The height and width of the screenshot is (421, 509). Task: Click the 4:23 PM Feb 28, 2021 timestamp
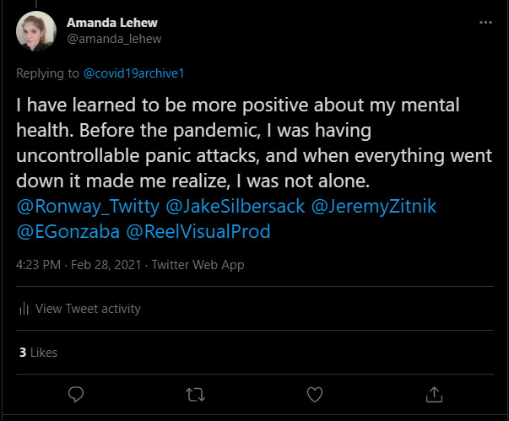(80, 265)
